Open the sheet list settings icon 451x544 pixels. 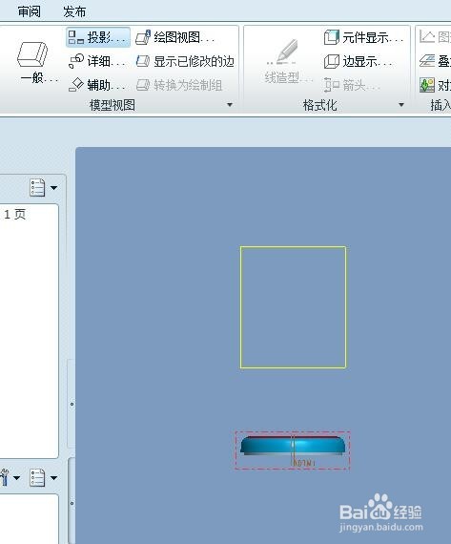pyautogui.click(x=37, y=188)
